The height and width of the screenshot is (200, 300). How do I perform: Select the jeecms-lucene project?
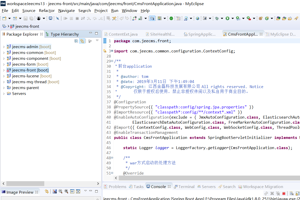(25, 76)
